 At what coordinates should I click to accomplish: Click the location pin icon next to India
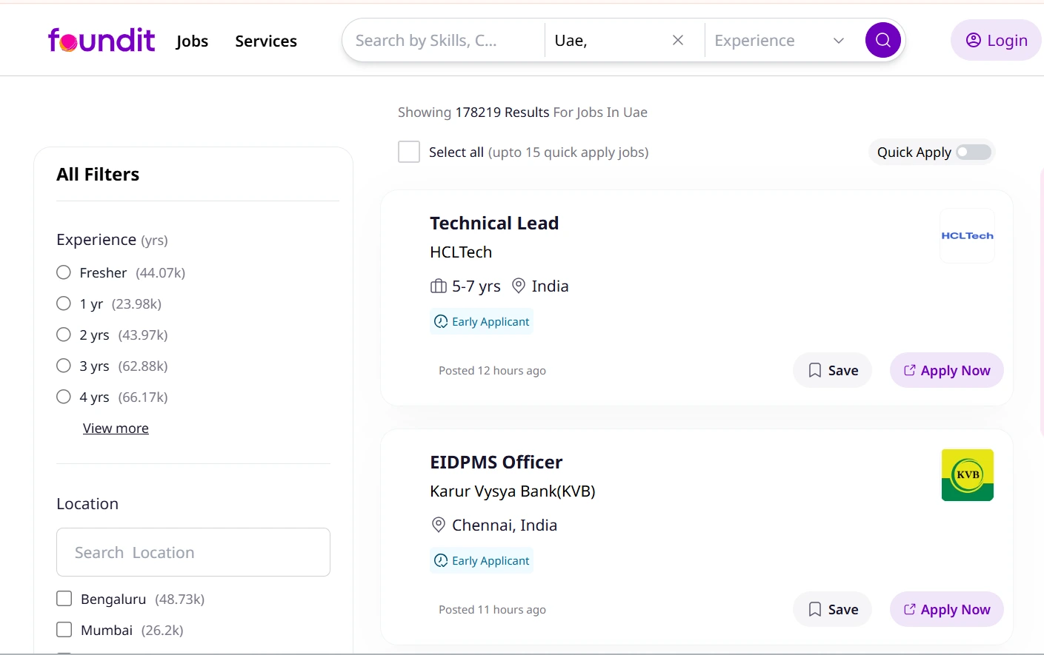(519, 286)
